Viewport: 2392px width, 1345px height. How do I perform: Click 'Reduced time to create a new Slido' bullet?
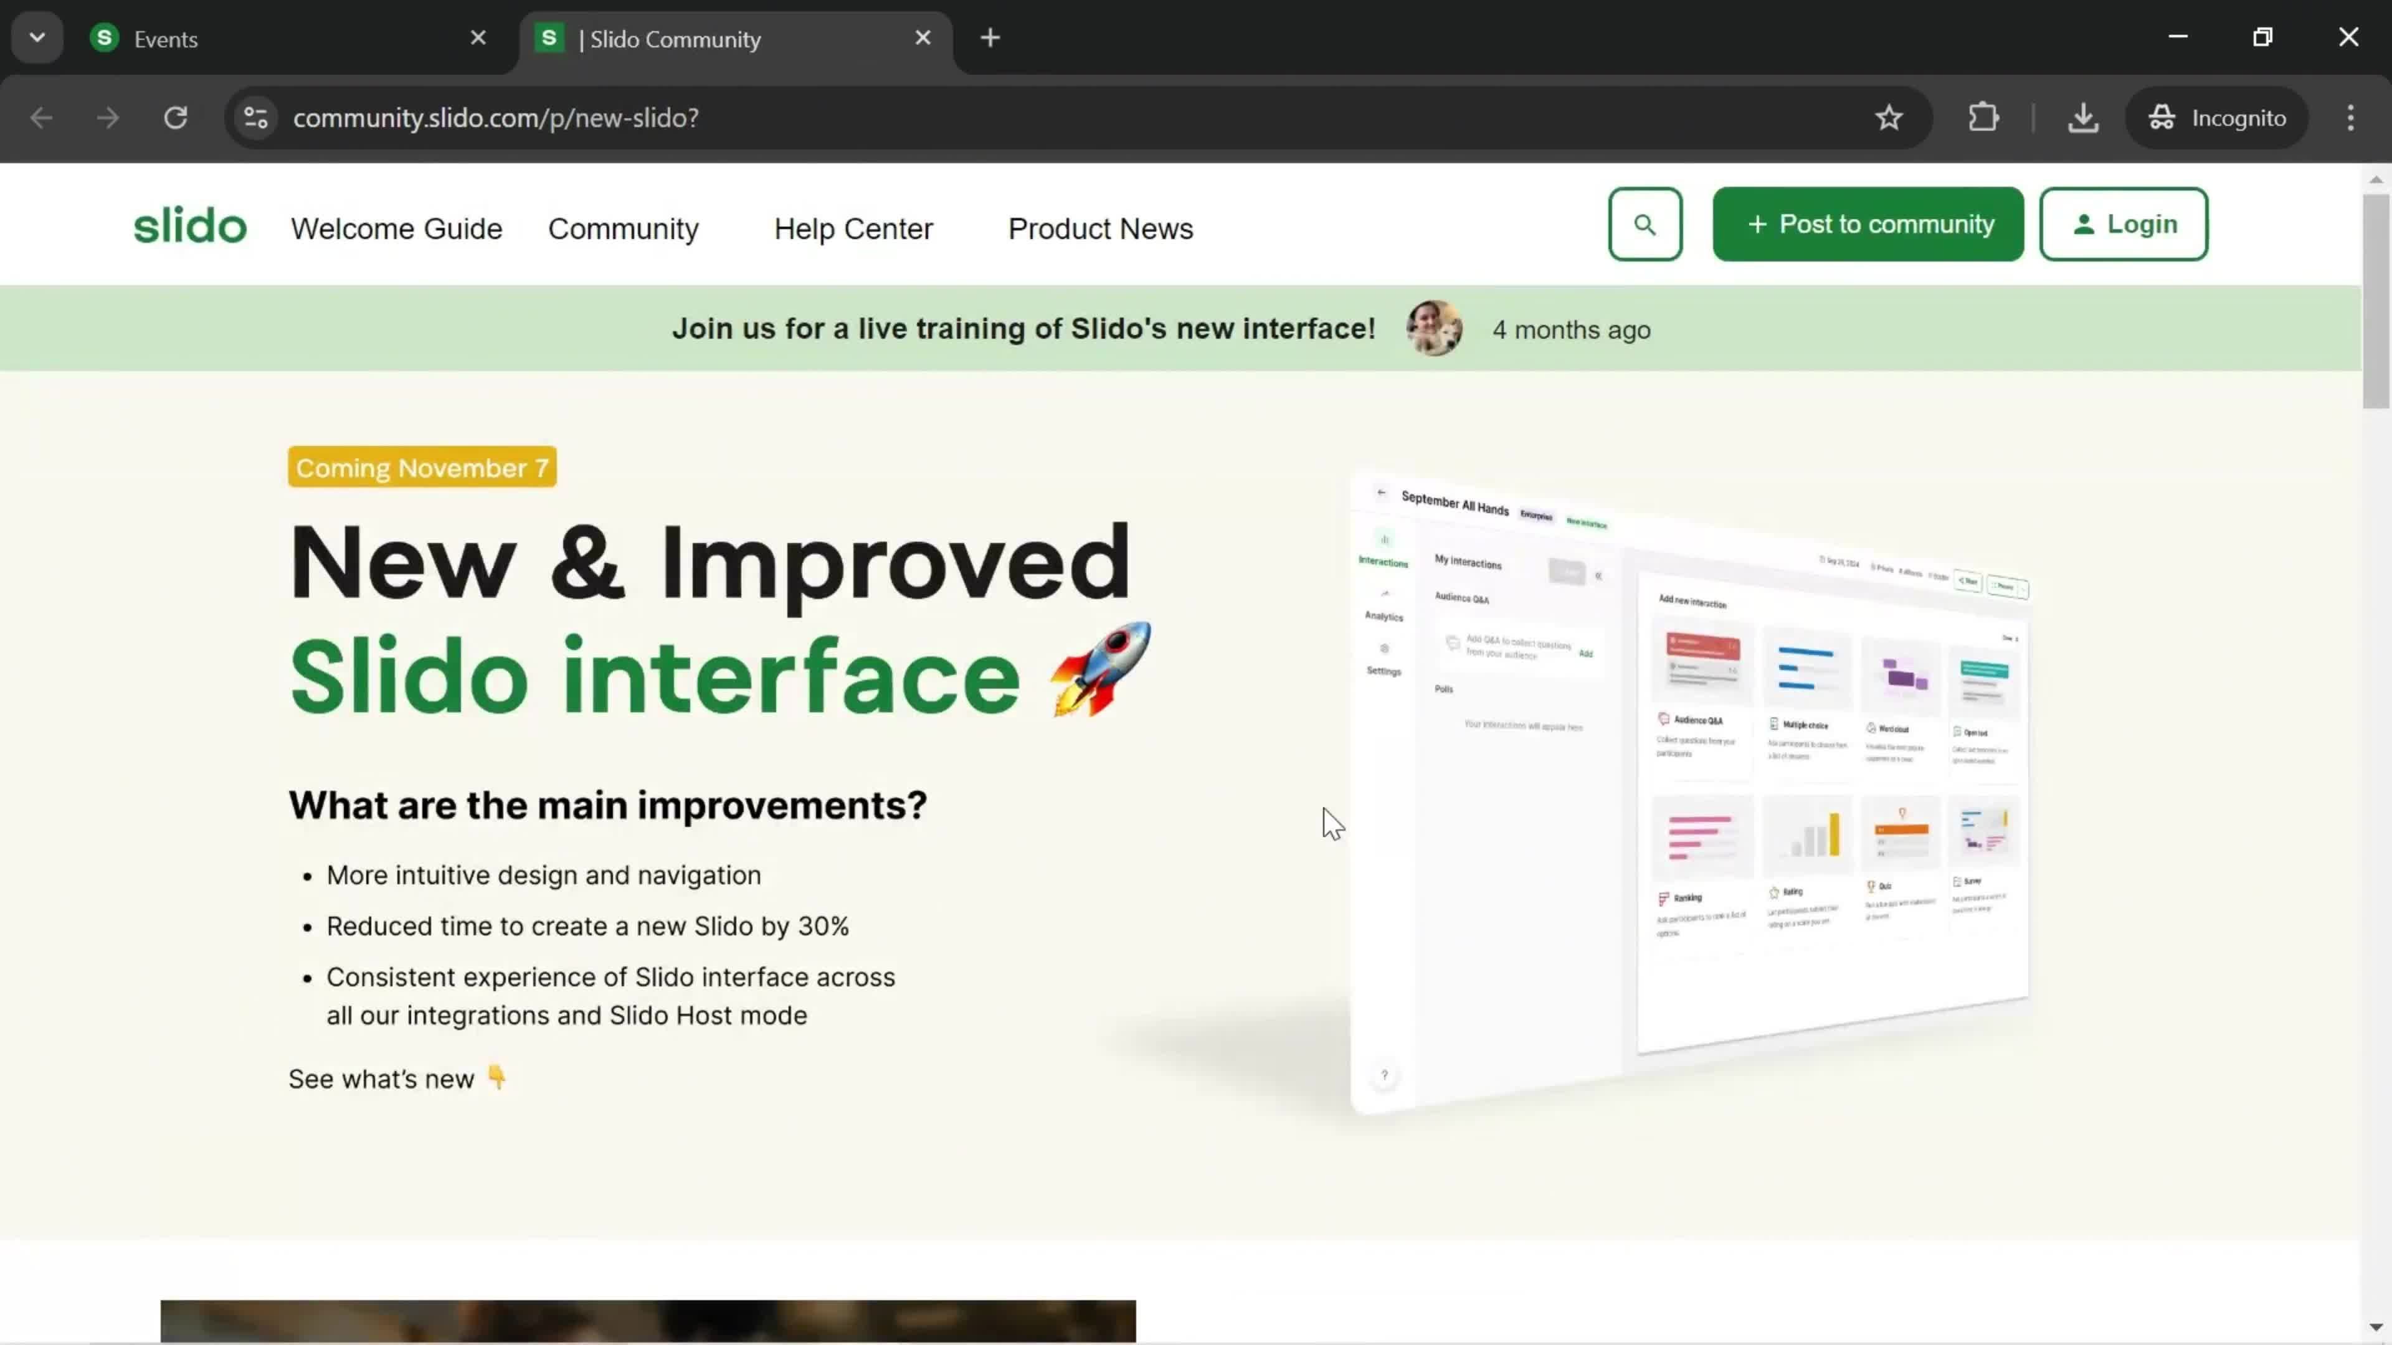point(588,927)
